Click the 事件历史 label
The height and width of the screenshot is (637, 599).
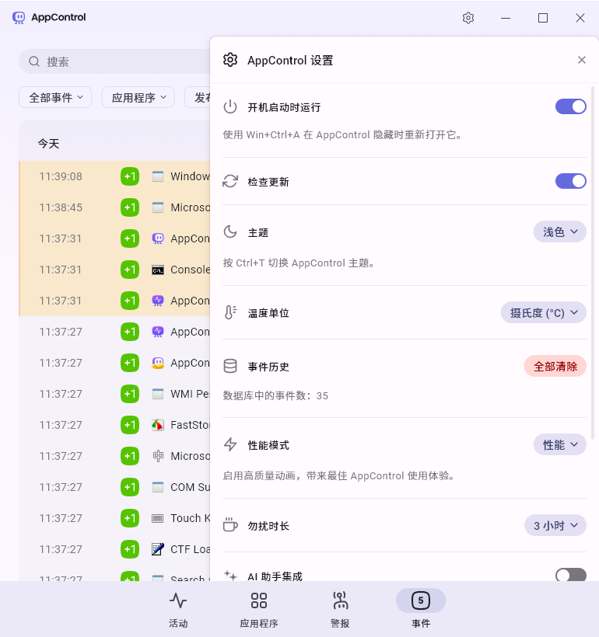pyautogui.click(x=268, y=367)
